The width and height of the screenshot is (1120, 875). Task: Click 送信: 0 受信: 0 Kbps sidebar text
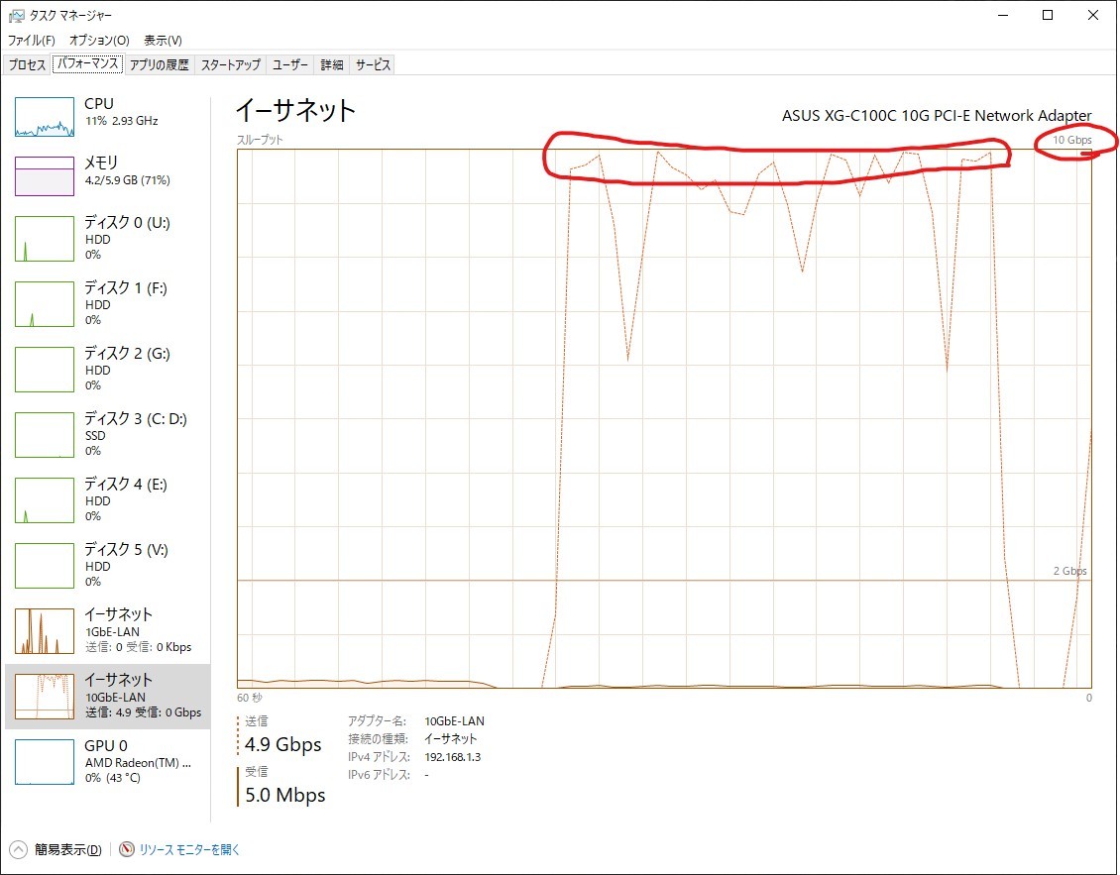(x=139, y=647)
